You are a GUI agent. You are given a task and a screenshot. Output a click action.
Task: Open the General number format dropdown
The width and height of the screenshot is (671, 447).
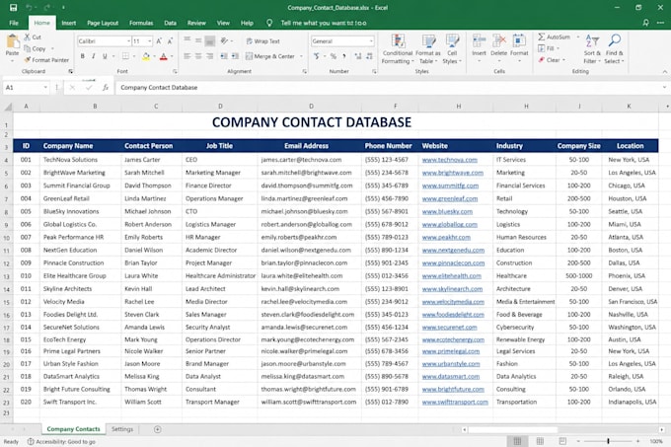(371, 41)
